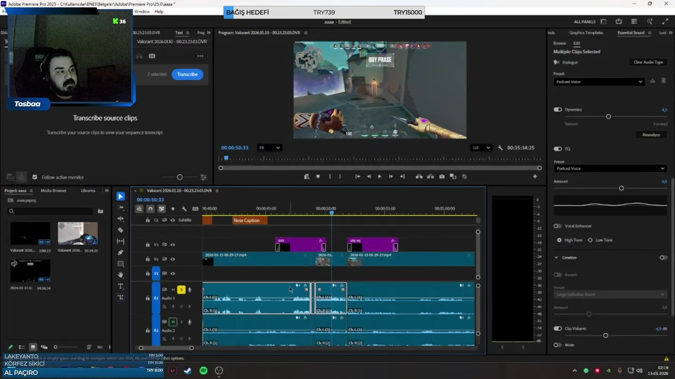Open Program monitor settings wrench
Viewport: 675px width, 379px height.
click(500, 148)
